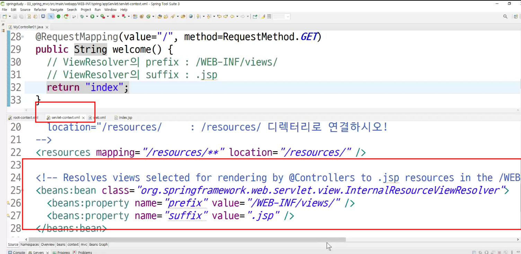Viewport: 521px width, 254px height.
Task: Click the horizontal scrollbar of the XML editor
Action: click(187, 239)
